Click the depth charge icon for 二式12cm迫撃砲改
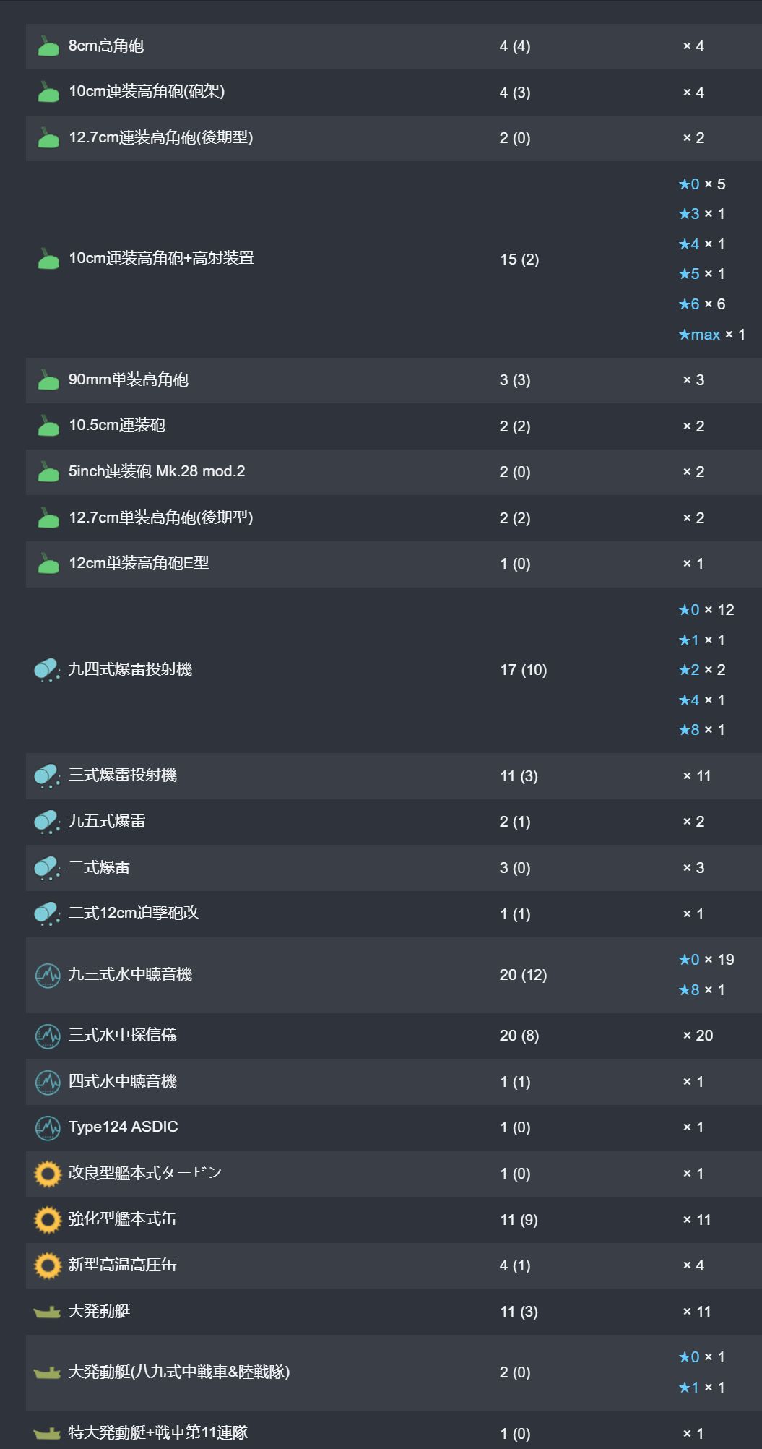Viewport: 762px width, 1449px height. tap(48, 913)
